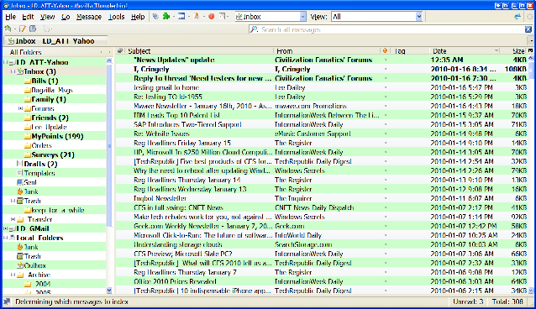
Task: Click the green puzzle-piece add-ons icon
Action: click(x=166, y=17)
